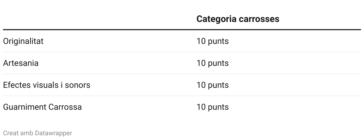This screenshot has width=364, height=140.
Task: Open the 'Creat amb Datawrapper' footer credit
Action: coord(38,133)
